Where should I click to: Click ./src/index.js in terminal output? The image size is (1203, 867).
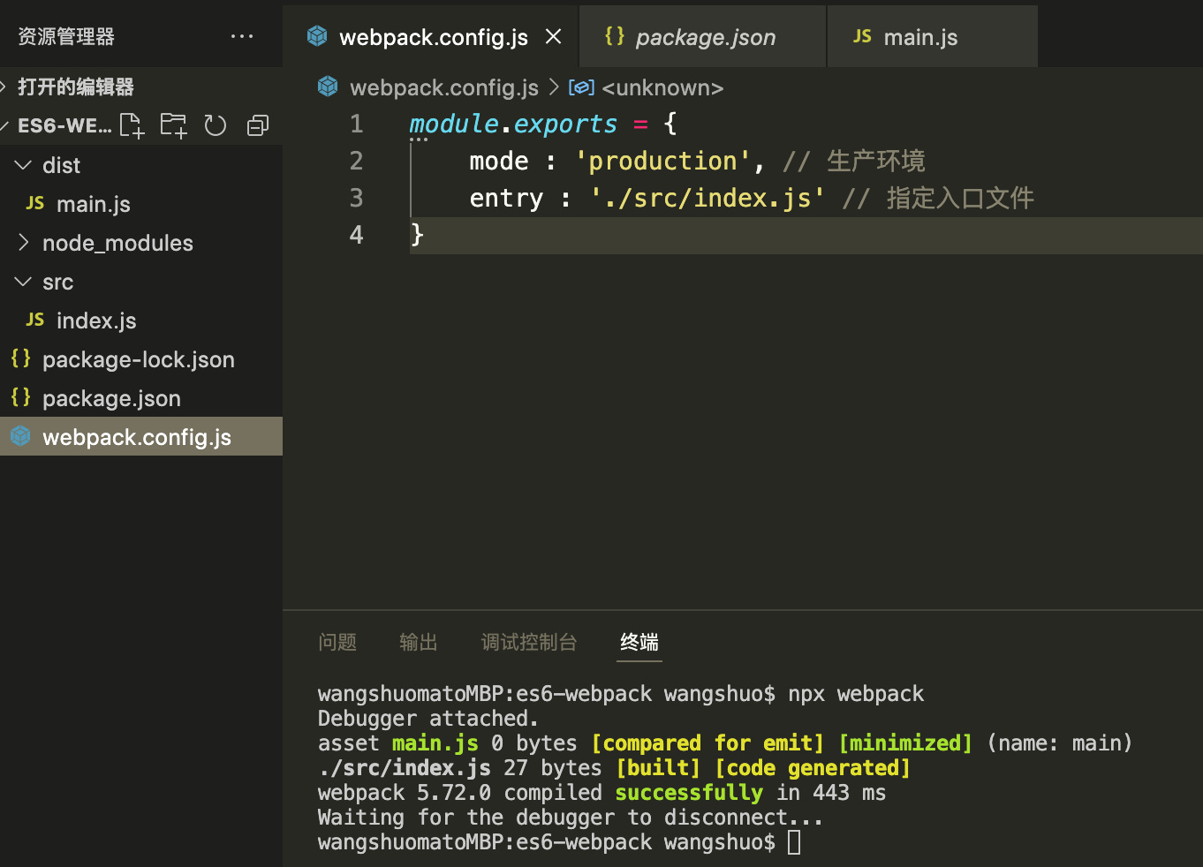tap(405, 768)
